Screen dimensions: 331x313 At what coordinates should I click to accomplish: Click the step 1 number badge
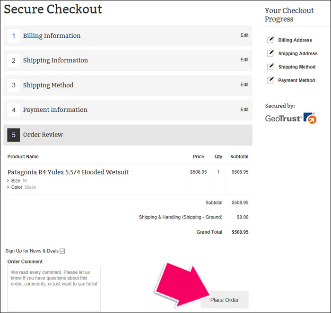(14, 36)
